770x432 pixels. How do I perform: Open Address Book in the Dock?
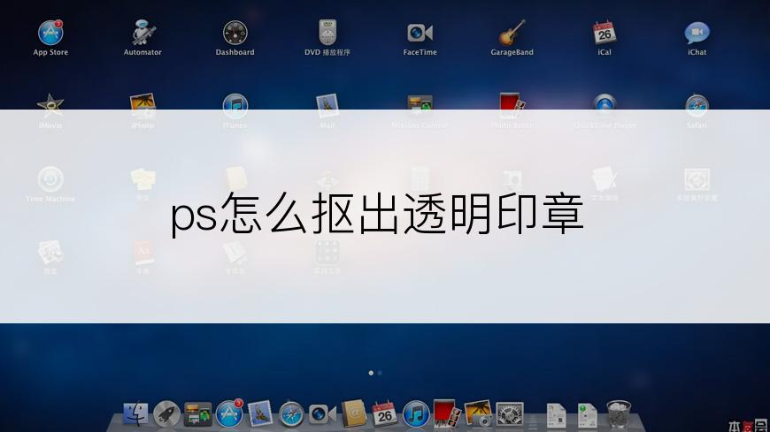coord(354,414)
